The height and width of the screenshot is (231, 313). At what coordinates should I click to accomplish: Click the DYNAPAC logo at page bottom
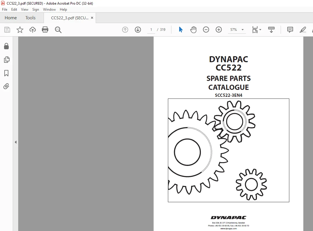(x=229, y=217)
